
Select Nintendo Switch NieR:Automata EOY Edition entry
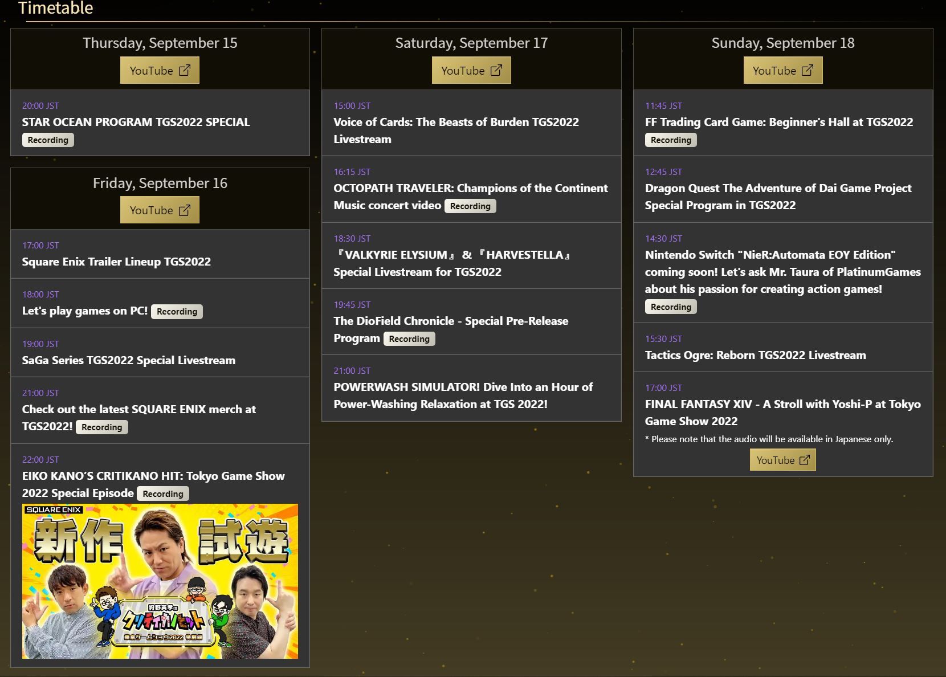coord(783,272)
